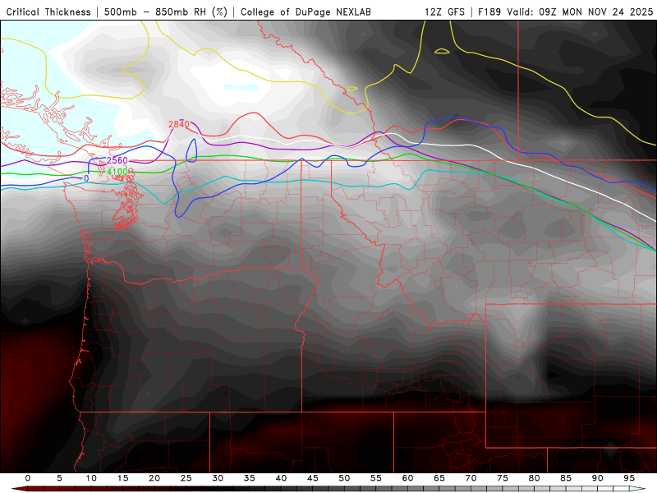Click the '25' value on the color scale
Viewport: 657px width, 493px height.
pos(186,478)
